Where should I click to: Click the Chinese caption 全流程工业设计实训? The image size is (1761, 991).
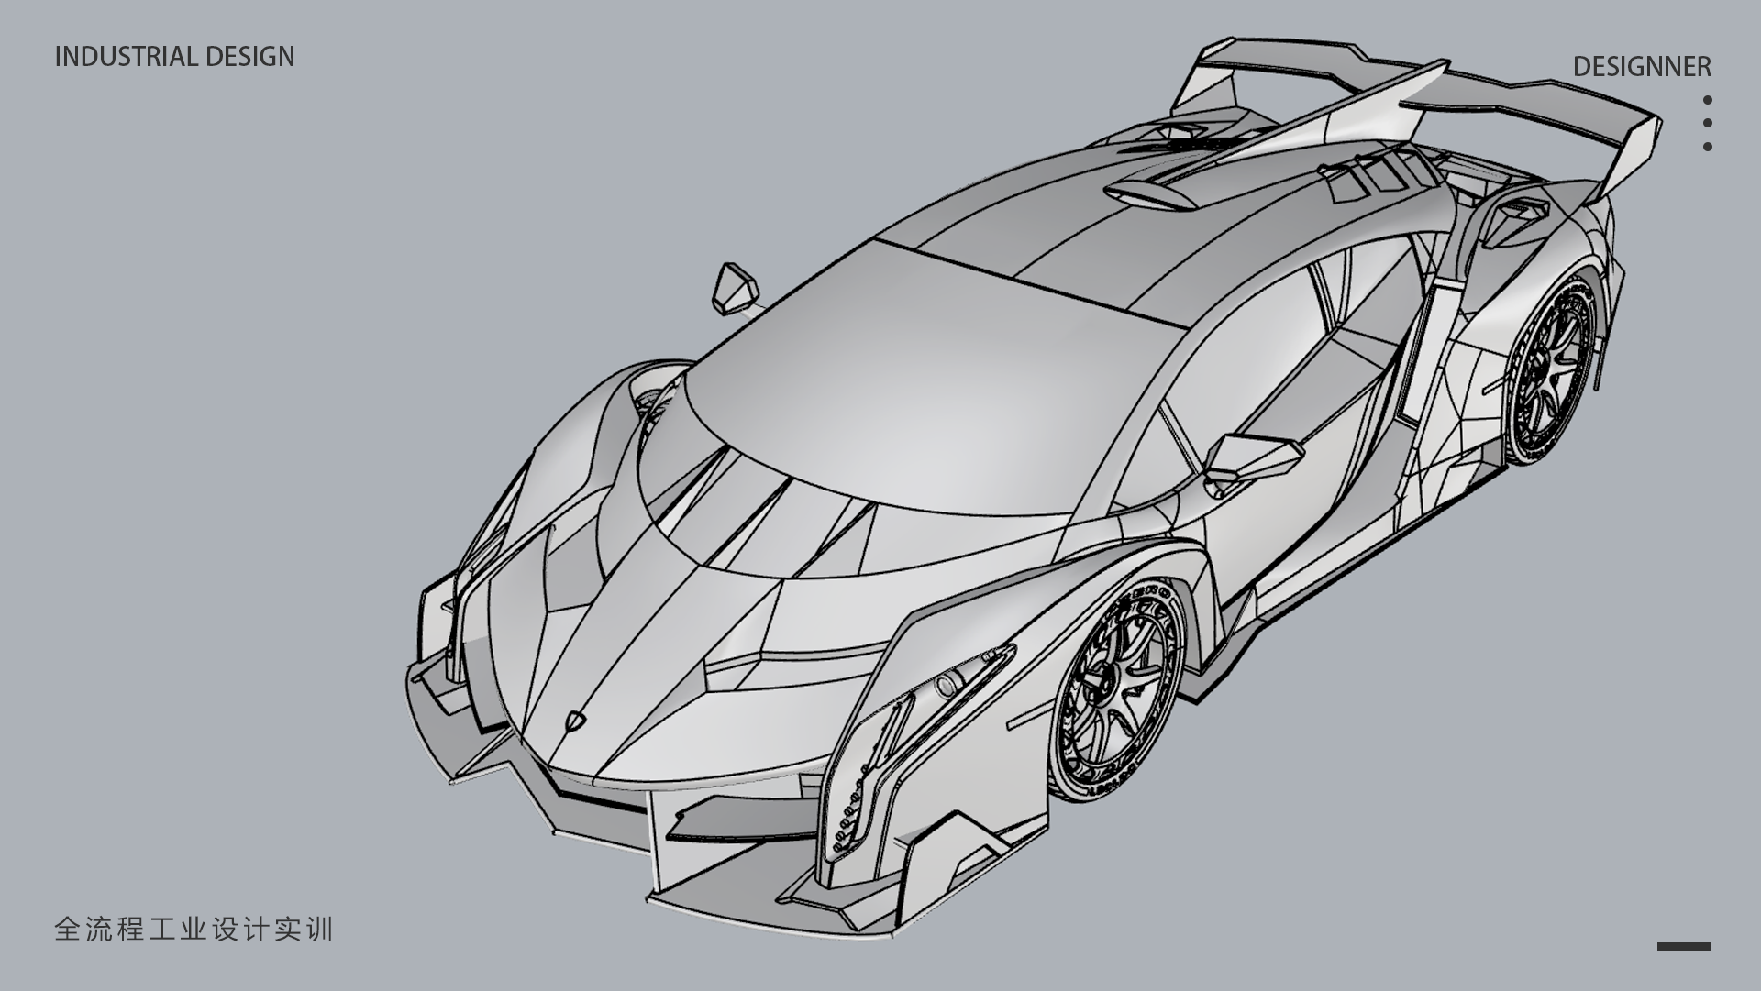pos(194,930)
